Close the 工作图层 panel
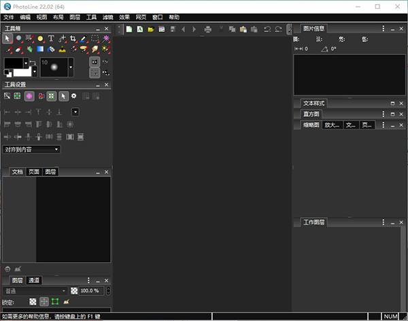Image resolution: width=408 pixels, height=321 pixels. 401,223
